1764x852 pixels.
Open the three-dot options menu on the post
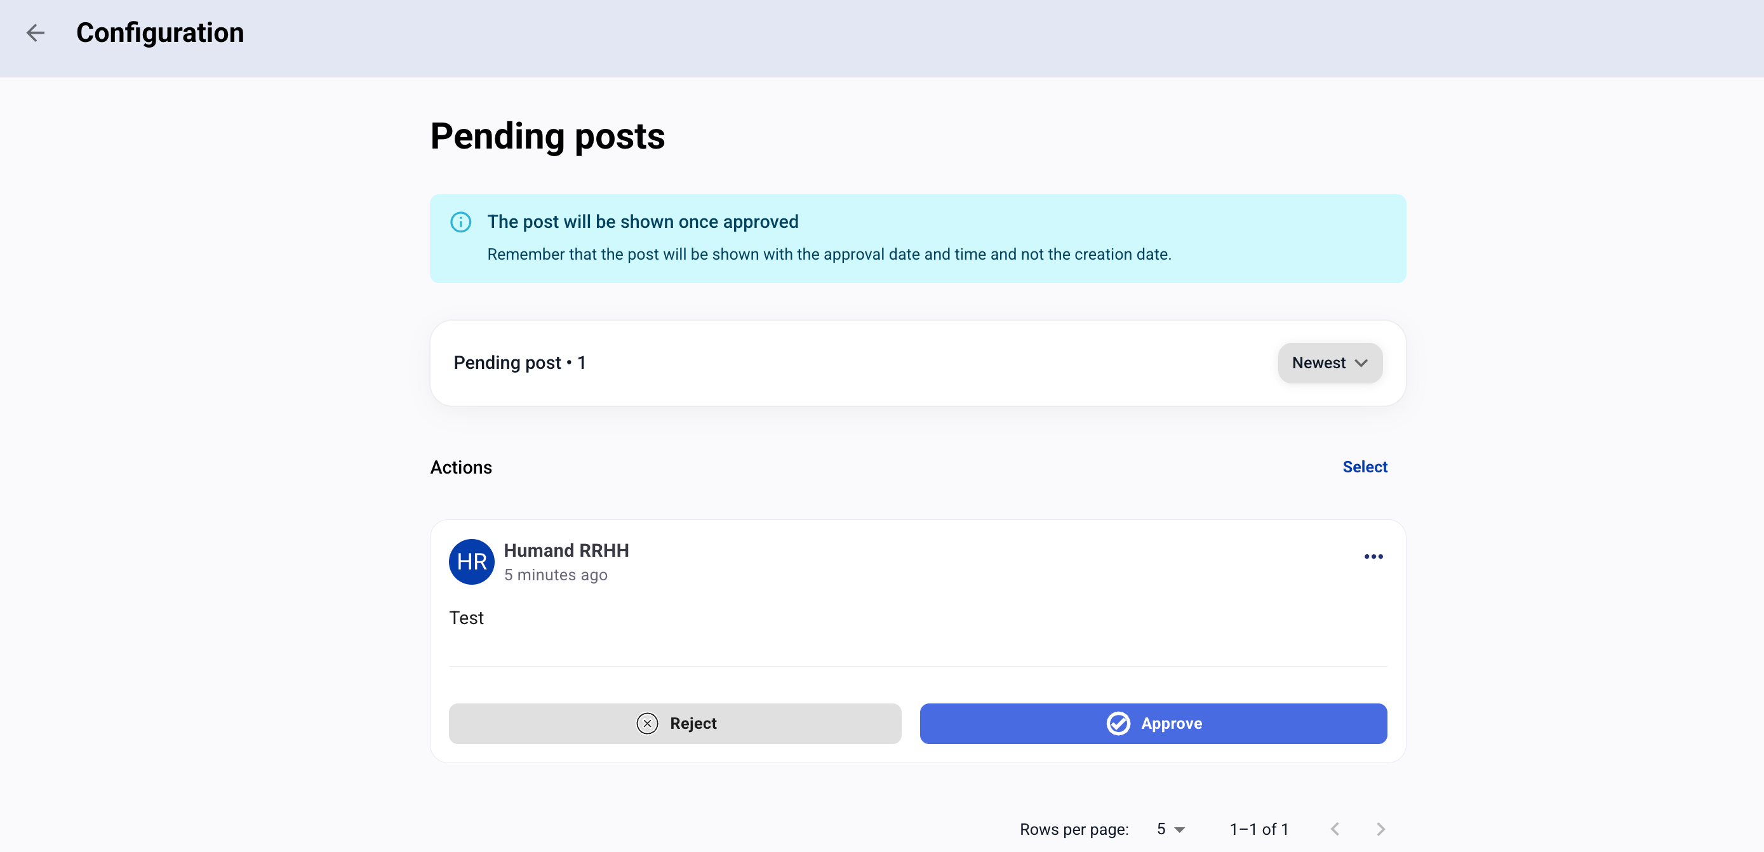(x=1373, y=556)
